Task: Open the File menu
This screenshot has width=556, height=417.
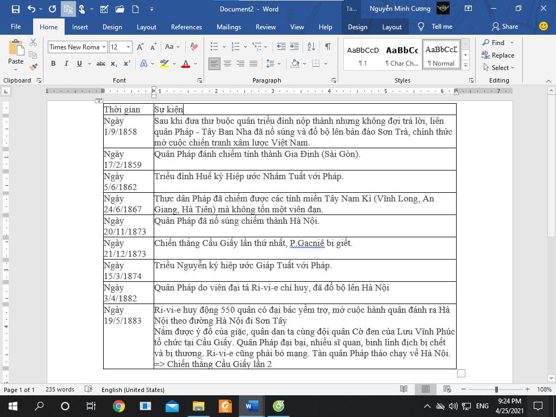Action: coord(16,27)
